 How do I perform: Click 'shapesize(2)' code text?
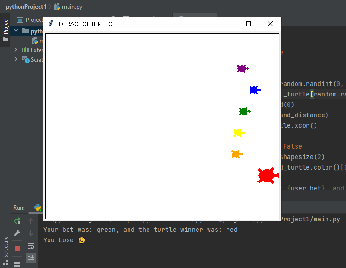[x=303, y=157]
